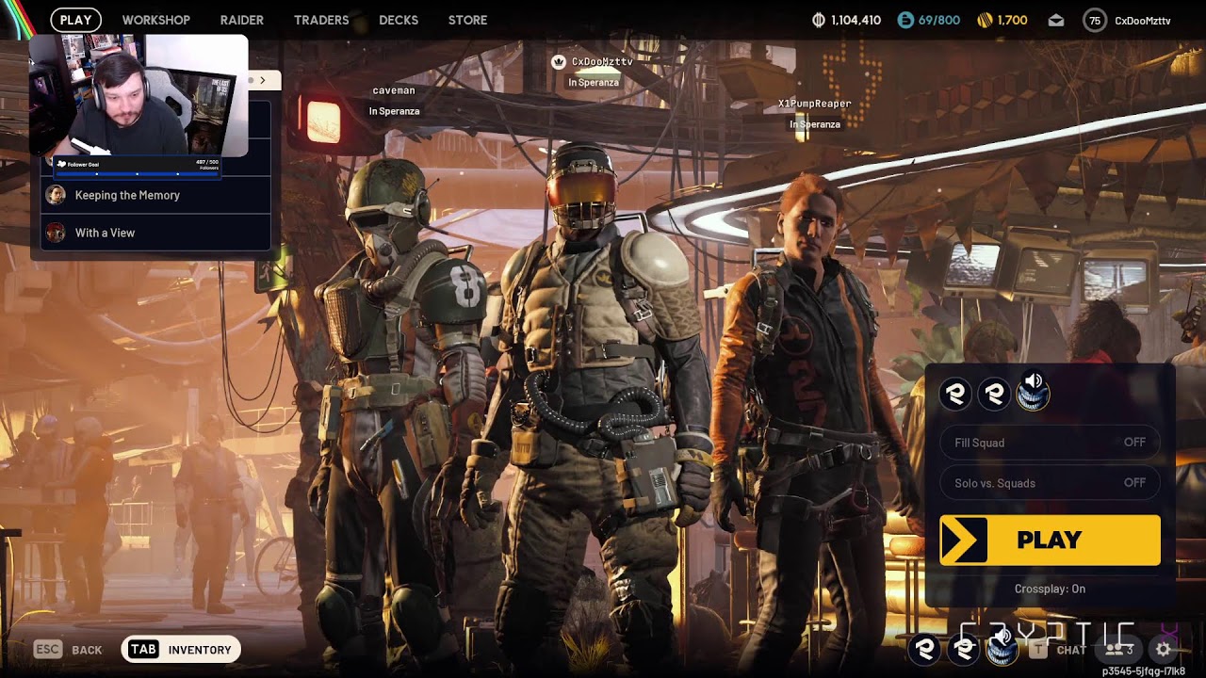This screenshot has width=1206, height=678.
Task: Click the grinning squad avatar in the play panel
Action: pyautogui.click(x=1033, y=395)
